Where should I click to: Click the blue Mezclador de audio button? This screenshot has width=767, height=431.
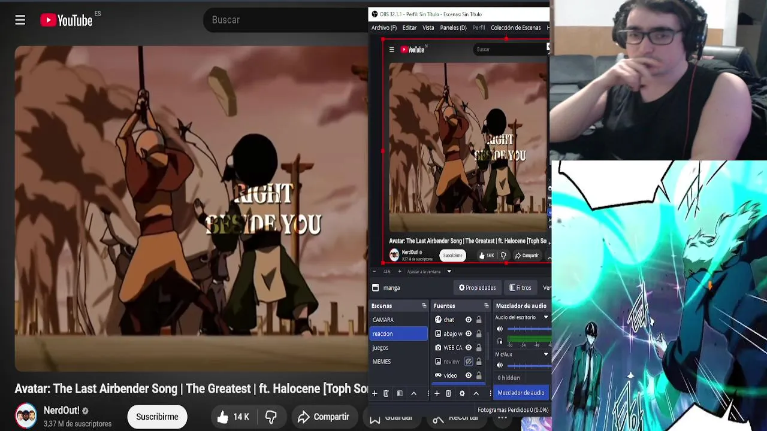click(x=521, y=393)
